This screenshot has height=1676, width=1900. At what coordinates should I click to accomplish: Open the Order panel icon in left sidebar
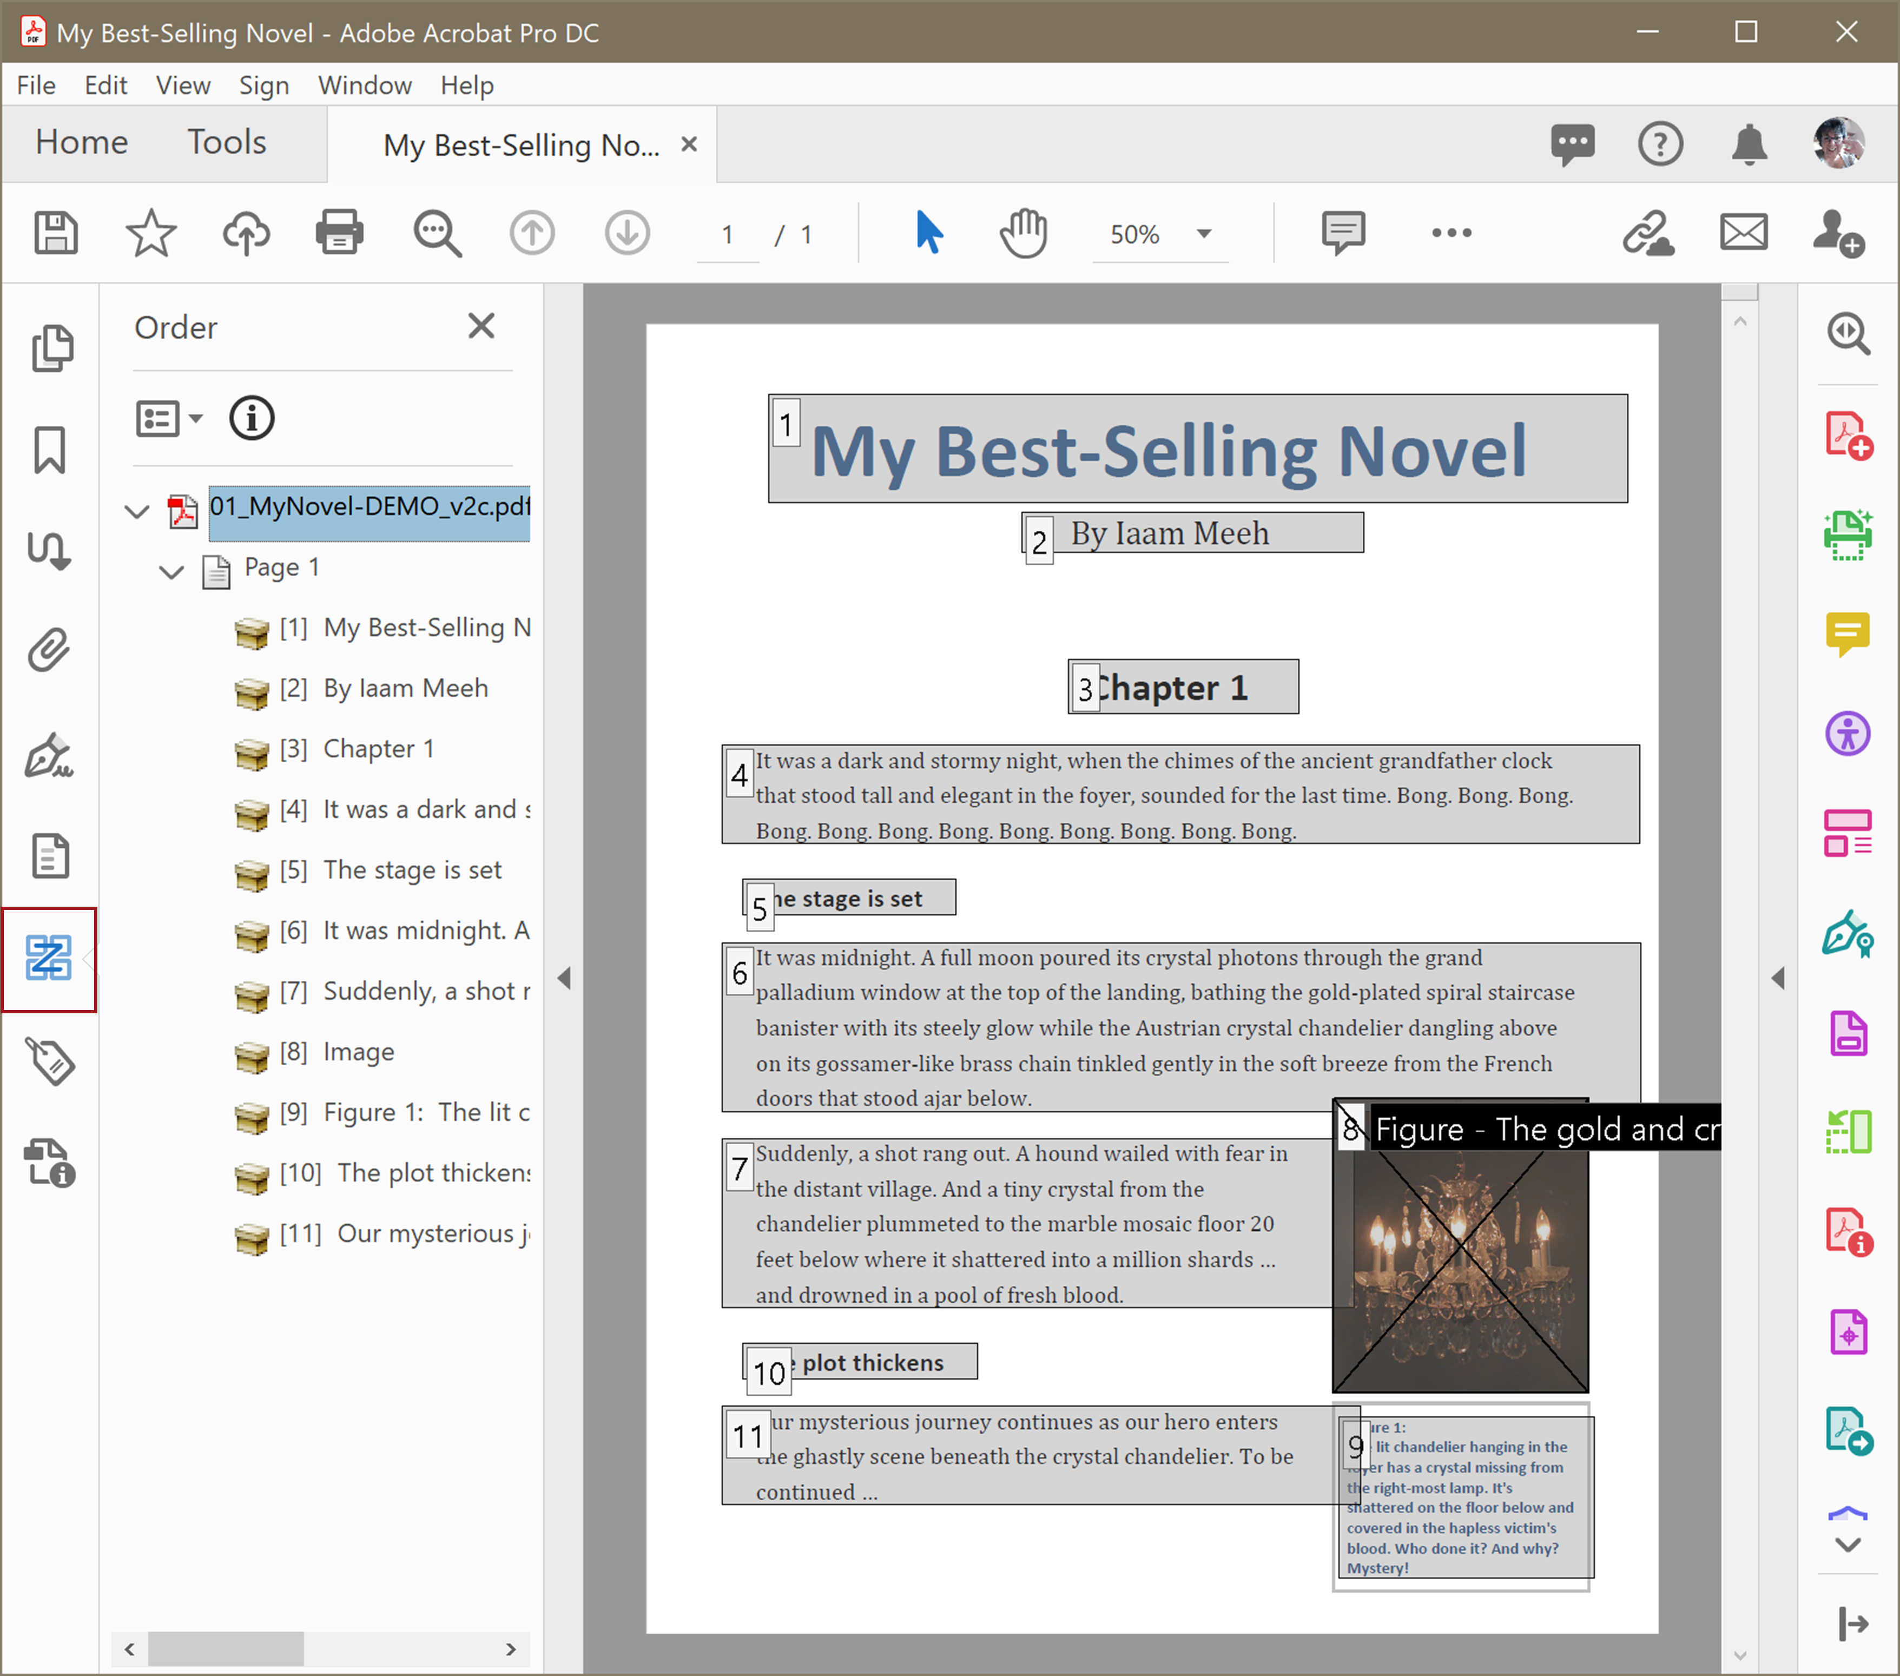48,959
